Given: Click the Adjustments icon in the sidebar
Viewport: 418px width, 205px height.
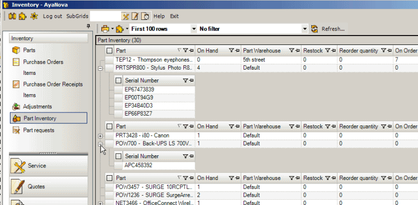Looking at the screenshot, I should (x=16, y=107).
